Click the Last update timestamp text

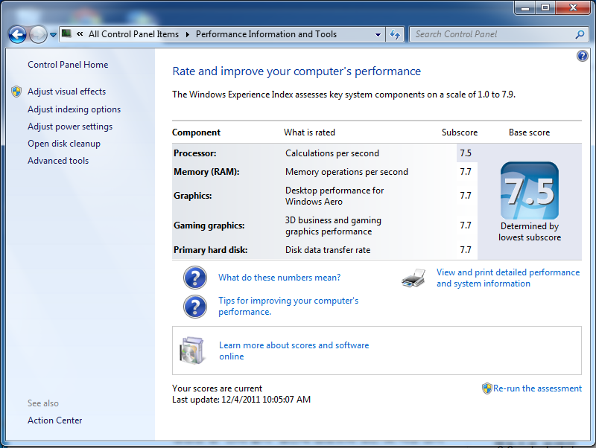(x=241, y=400)
